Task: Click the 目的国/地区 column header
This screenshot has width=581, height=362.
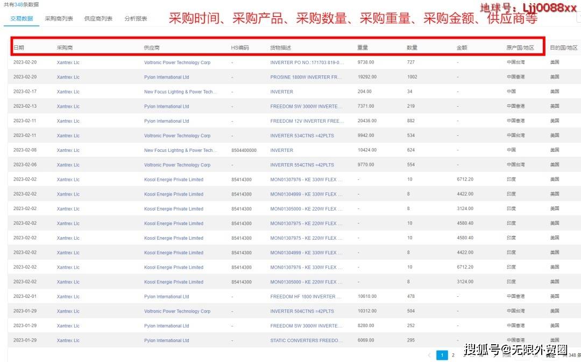Action: 564,47
